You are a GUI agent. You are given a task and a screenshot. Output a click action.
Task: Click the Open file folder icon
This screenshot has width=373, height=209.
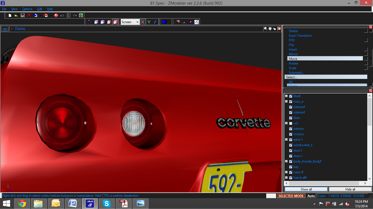[x=16, y=15]
